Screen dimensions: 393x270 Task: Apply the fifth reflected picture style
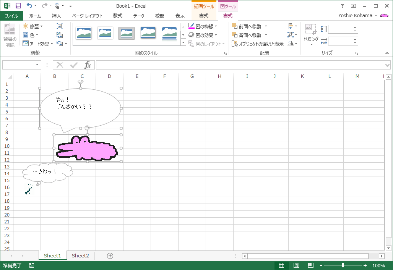[x=169, y=33]
